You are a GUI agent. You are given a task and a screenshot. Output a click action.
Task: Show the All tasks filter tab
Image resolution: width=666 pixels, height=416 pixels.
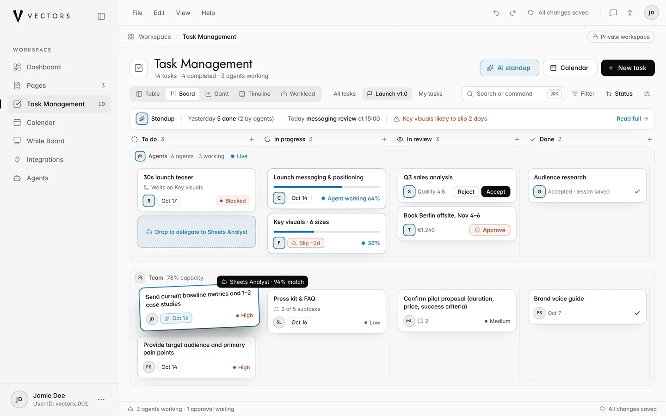(x=345, y=94)
